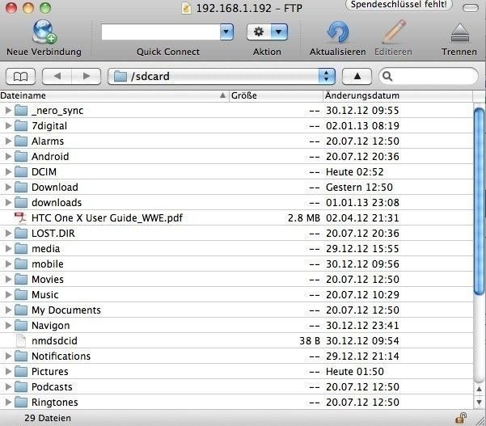Disconnect using the Trennen eject icon
Image resolution: width=486 pixels, height=426 pixels.
pyautogui.click(x=459, y=33)
